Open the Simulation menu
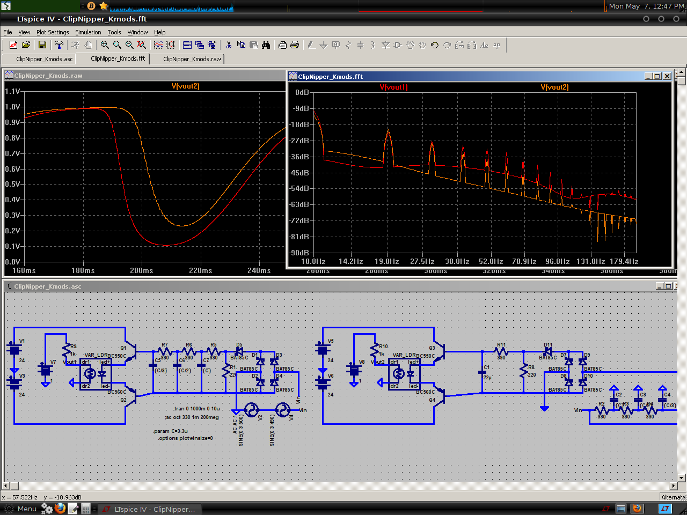The height and width of the screenshot is (515, 687). click(88, 32)
